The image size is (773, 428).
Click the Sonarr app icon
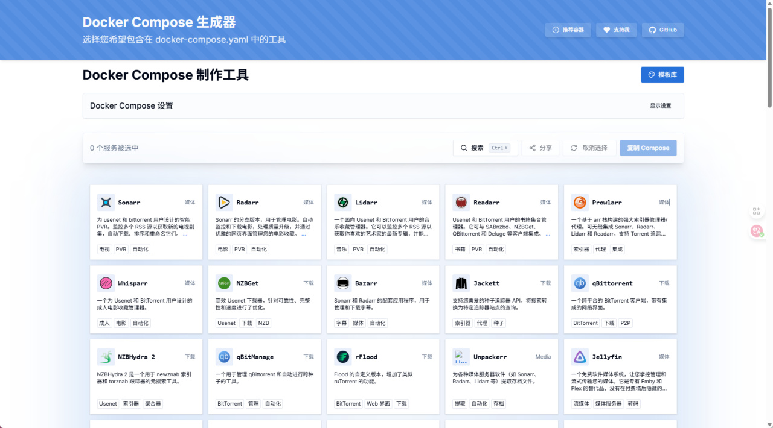pyautogui.click(x=106, y=202)
